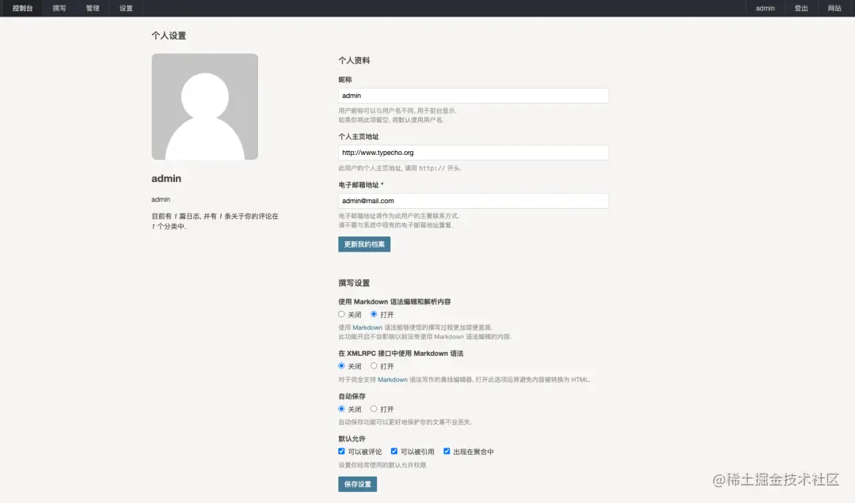Click the admin link in top bar
855x503 pixels.
click(x=765, y=8)
